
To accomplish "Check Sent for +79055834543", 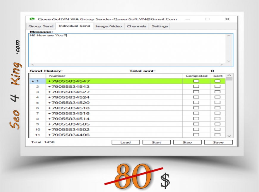I will coord(217,86).
